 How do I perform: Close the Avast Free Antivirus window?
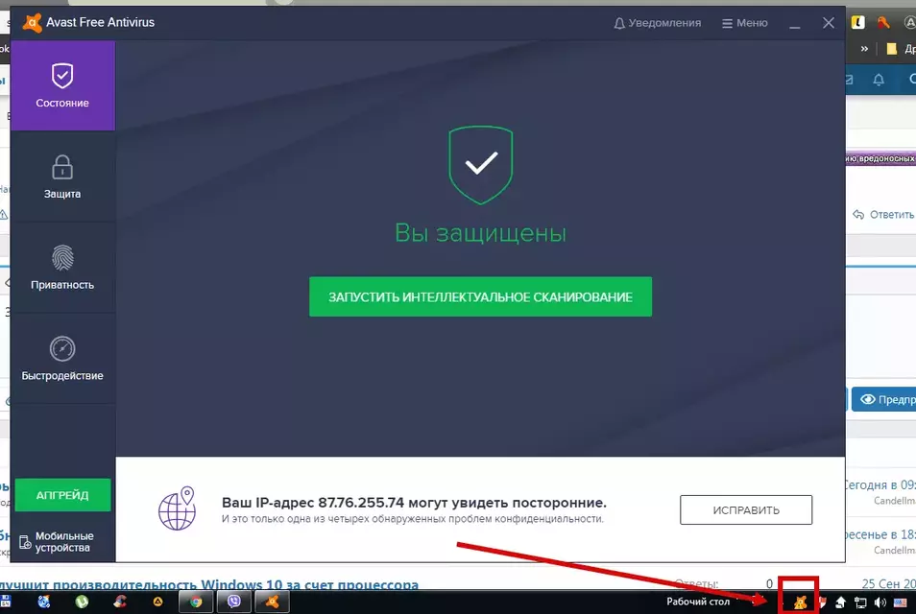click(x=829, y=23)
